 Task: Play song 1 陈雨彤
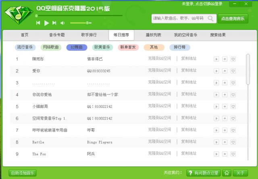(216, 59)
